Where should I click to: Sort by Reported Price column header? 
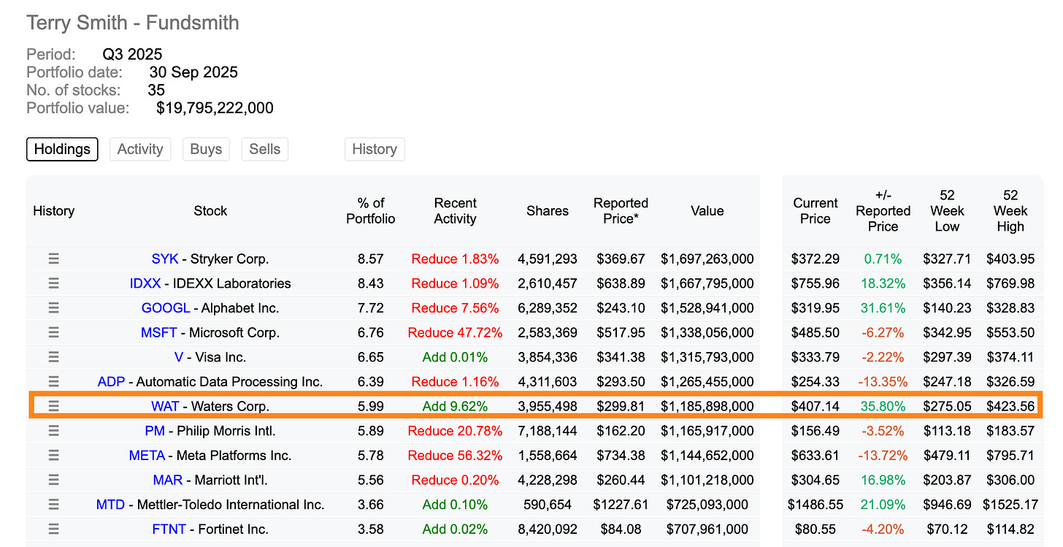[621, 211]
